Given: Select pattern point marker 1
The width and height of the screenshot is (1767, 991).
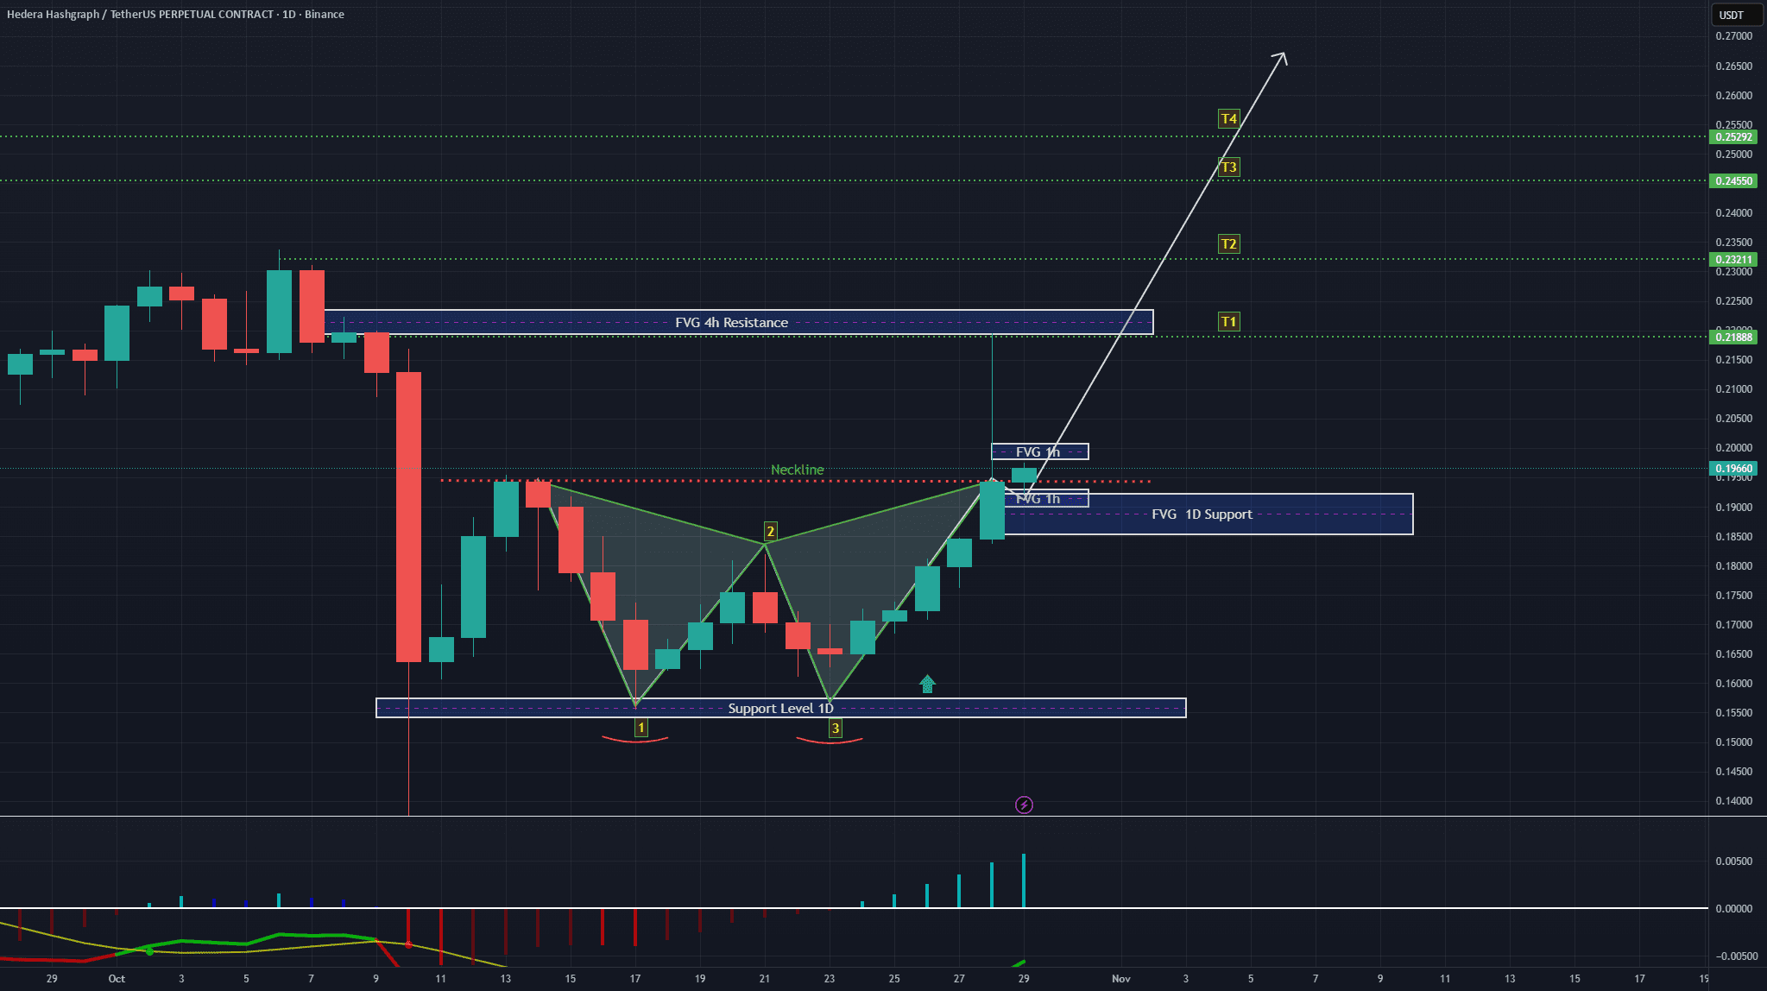Looking at the screenshot, I should [x=641, y=729].
